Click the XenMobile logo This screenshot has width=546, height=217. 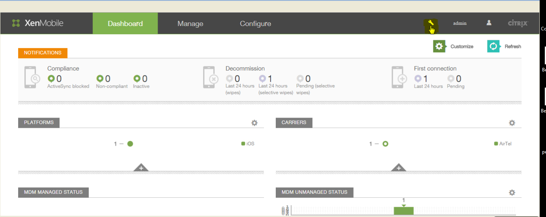38,23
